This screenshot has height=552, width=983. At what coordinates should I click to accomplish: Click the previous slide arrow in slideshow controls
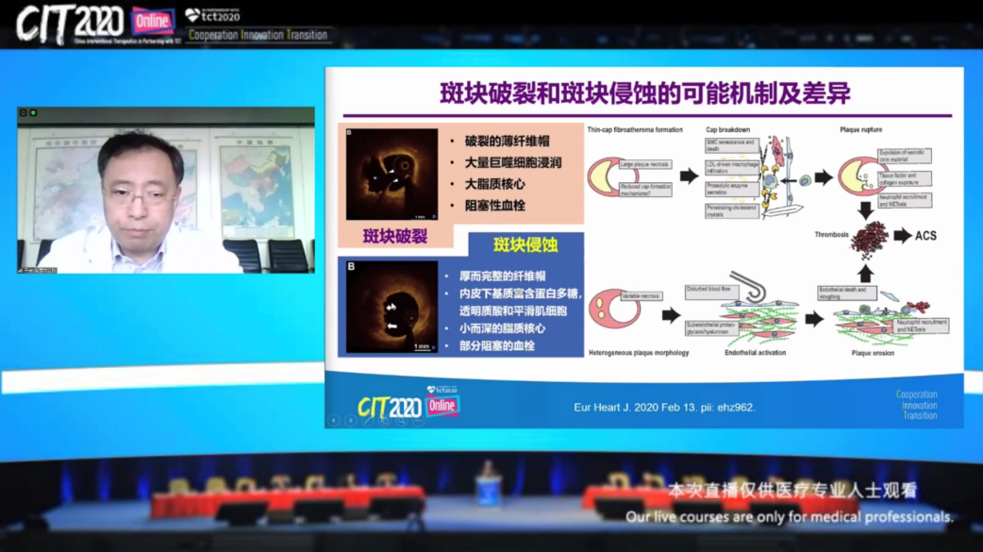333,421
